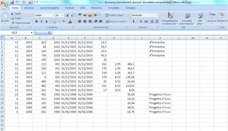Viewport: 228px width, 131px height.
Task: Toggle italic (C) formatting
Action: pos(41,21)
